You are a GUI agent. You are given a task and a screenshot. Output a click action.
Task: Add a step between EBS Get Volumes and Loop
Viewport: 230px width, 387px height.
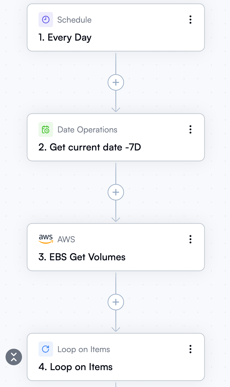116,302
